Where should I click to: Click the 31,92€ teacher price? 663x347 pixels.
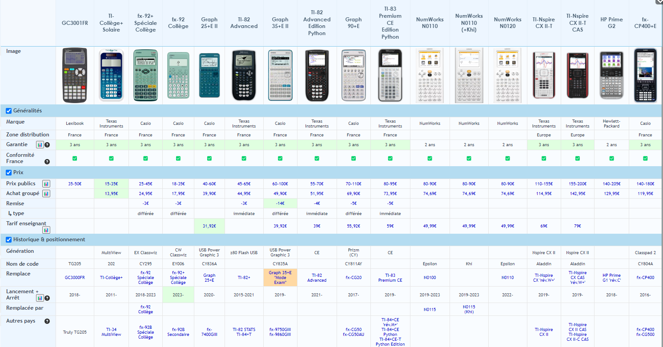pyautogui.click(x=209, y=226)
